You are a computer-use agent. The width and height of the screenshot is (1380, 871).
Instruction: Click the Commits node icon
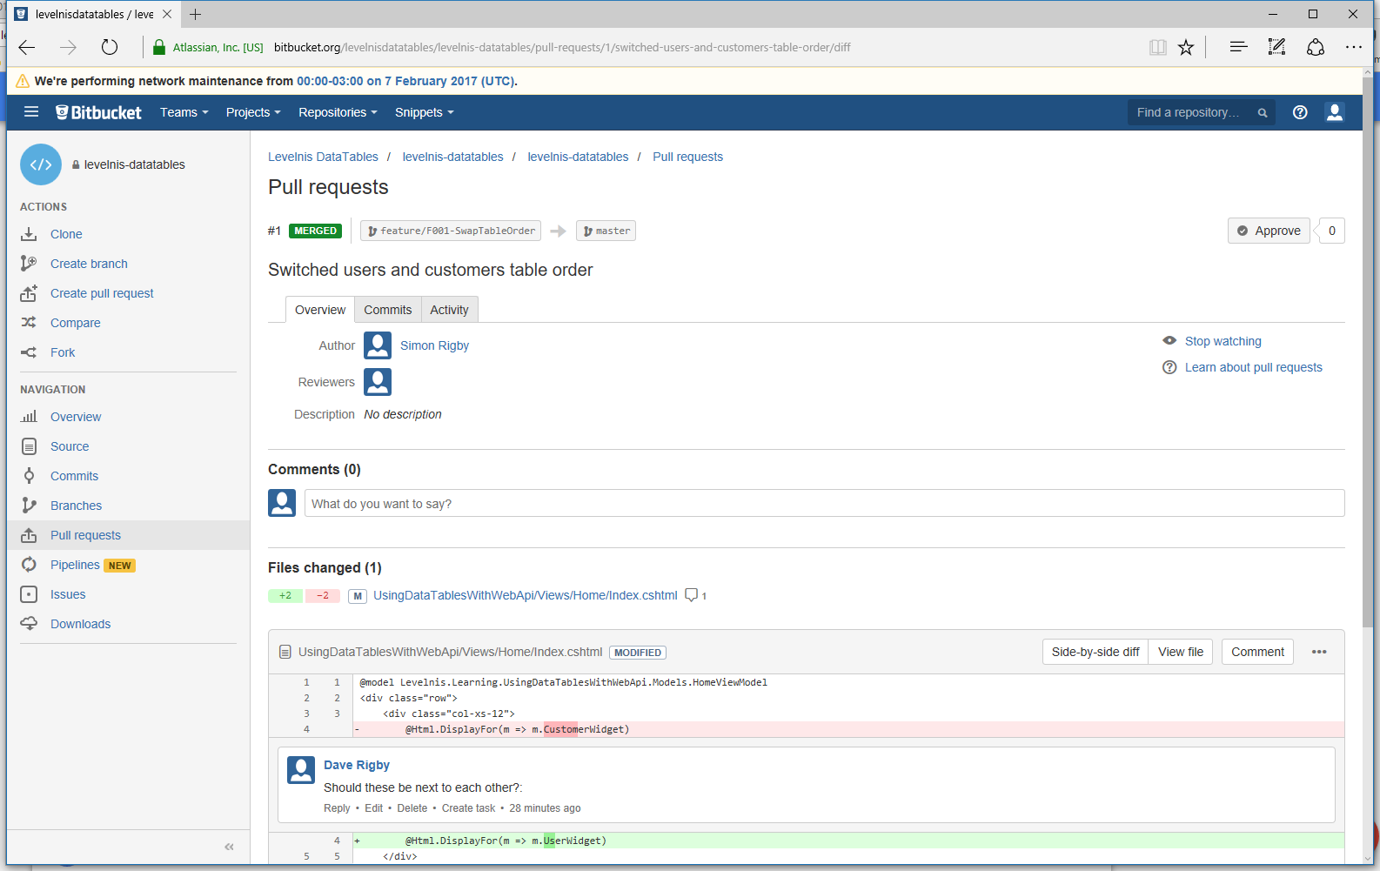(x=29, y=476)
